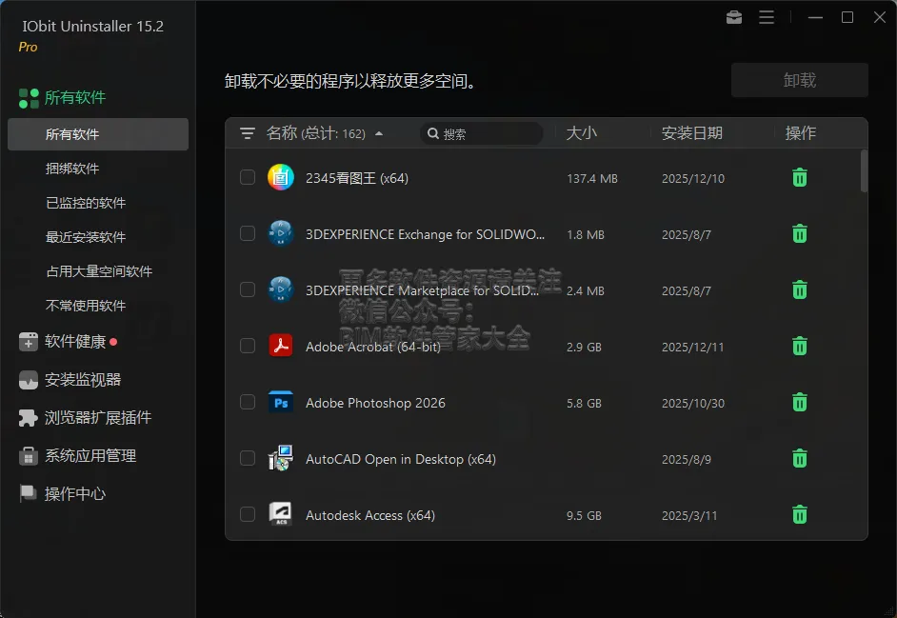This screenshot has height=618, width=897.
Task: Click the filter icon beside 名称
Action: (248, 133)
